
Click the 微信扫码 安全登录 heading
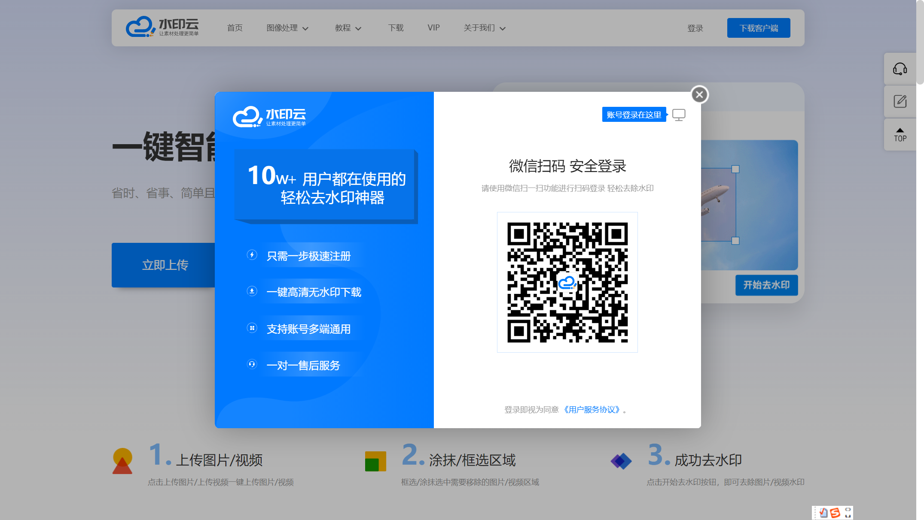tap(567, 166)
